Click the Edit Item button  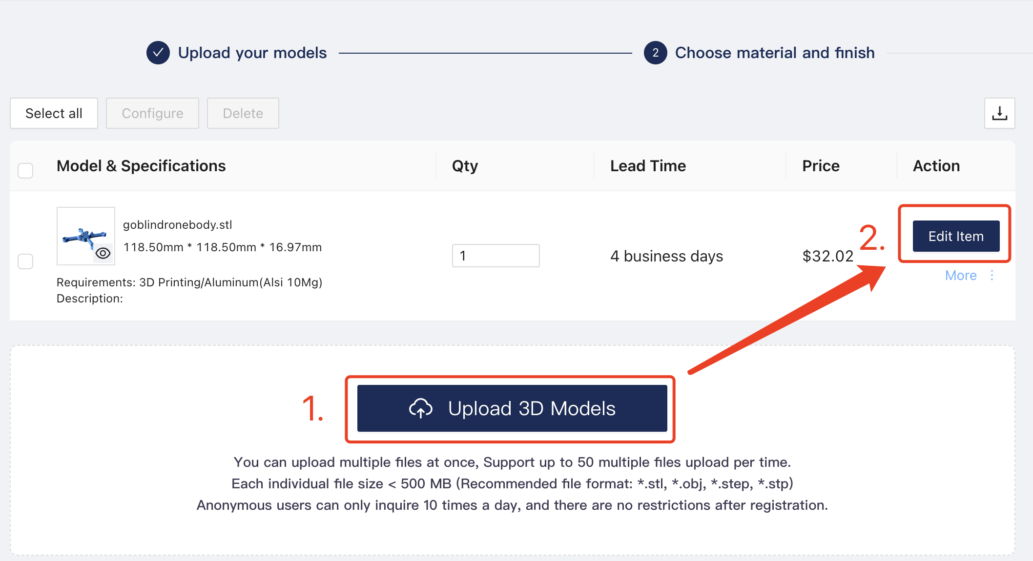tap(955, 236)
